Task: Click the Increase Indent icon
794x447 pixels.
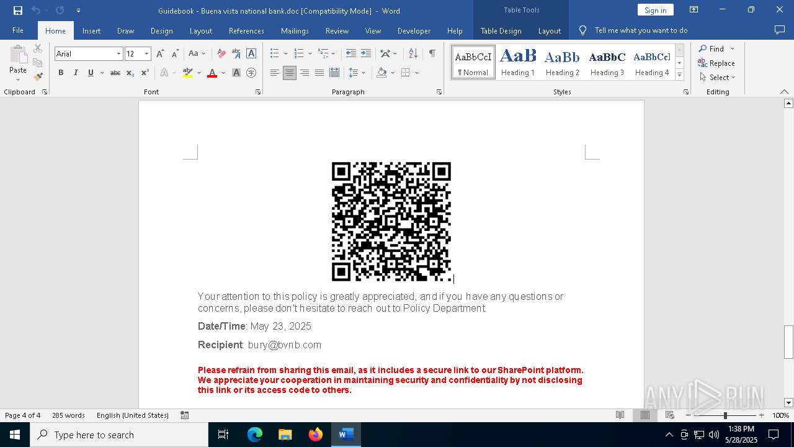Action: coord(366,54)
